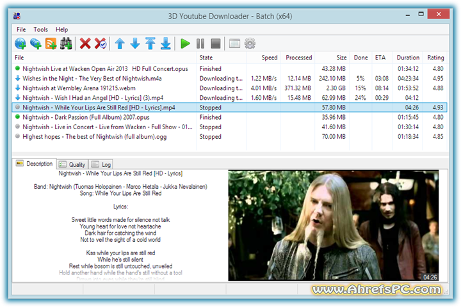Switch to the Log tab
Viewport: 461px width, 307px height.
click(101, 164)
